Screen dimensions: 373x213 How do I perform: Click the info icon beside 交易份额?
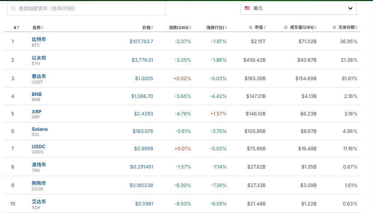(334, 28)
